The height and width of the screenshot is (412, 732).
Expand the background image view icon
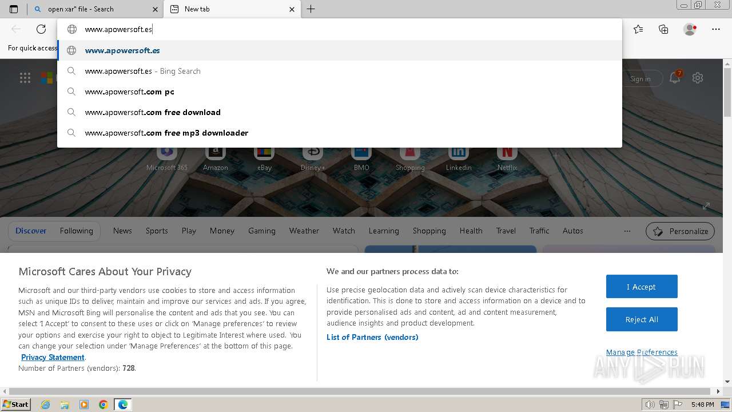(x=706, y=206)
